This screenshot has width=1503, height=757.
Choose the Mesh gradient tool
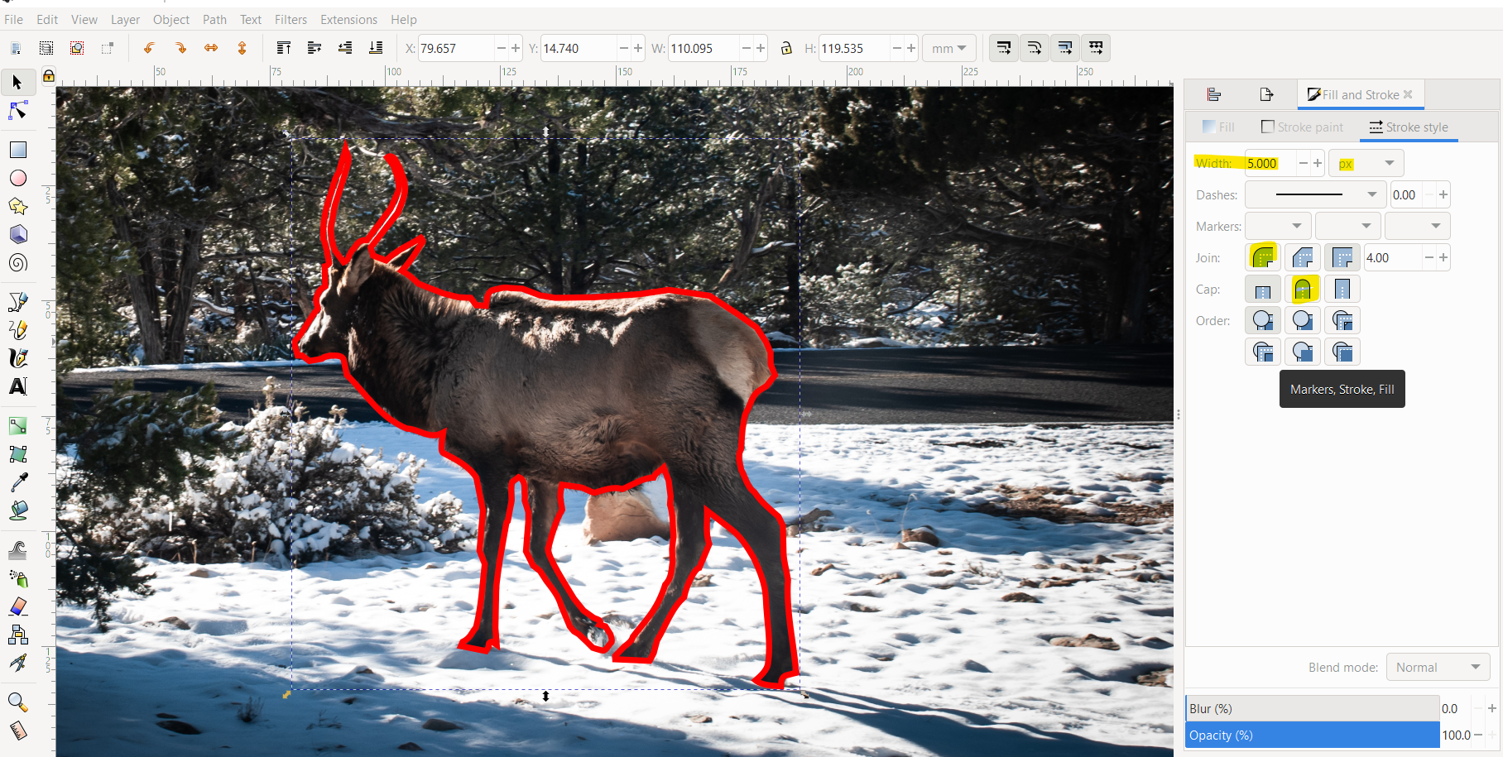pyautogui.click(x=17, y=454)
